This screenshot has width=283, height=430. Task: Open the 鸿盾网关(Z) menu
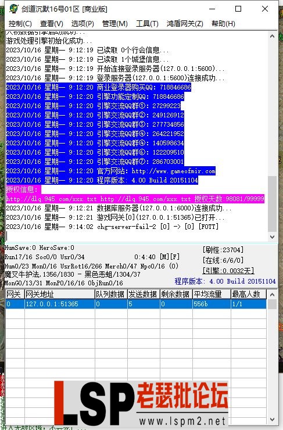click(185, 24)
